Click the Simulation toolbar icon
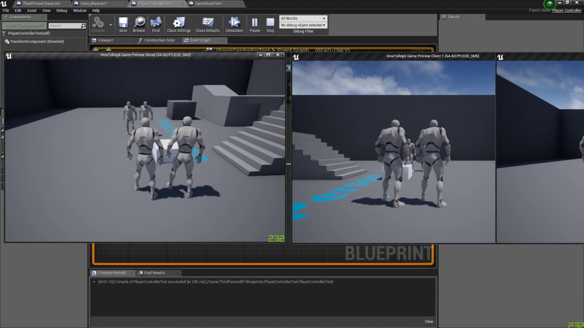This screenshot has height=328, width=584. [234, 24]
